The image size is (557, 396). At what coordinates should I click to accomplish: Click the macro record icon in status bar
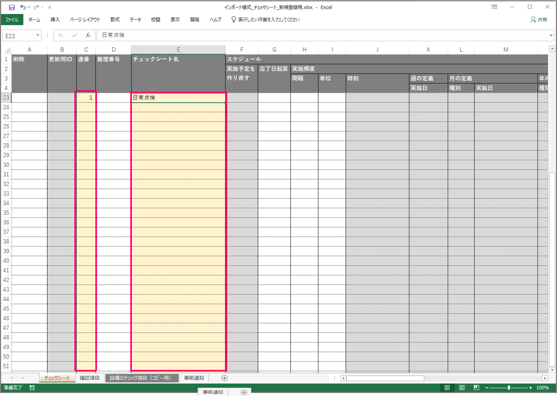(x=32, y=388)
